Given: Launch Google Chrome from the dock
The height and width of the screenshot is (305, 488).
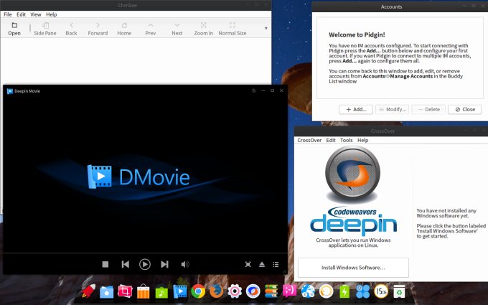Looking at the screenshot, I should [x=198, y=291].
